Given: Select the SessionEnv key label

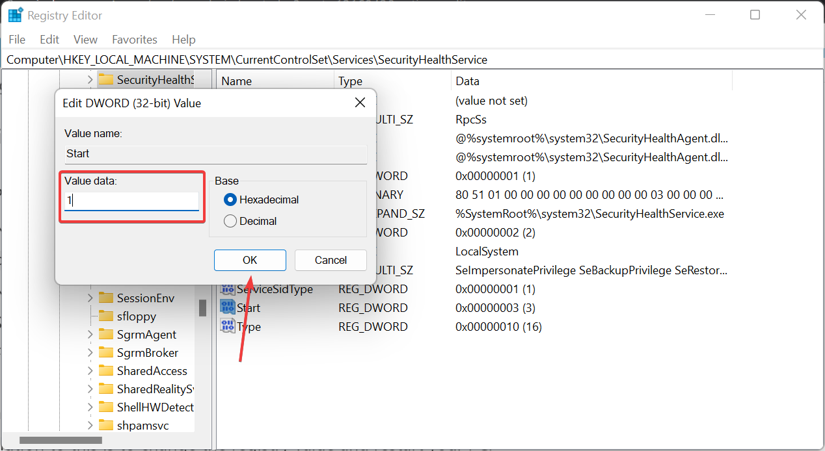Looking at the screenshot, I should click(x=146, y=298).
